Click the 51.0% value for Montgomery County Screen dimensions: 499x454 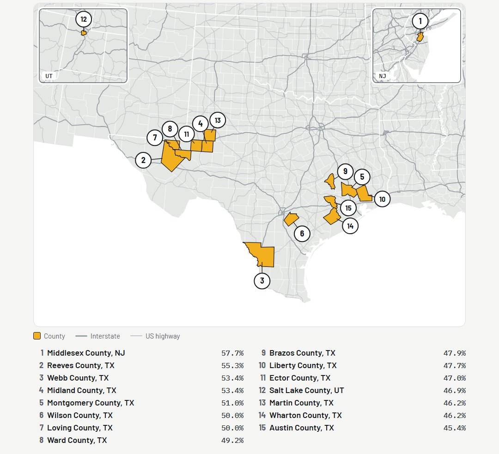232,403
